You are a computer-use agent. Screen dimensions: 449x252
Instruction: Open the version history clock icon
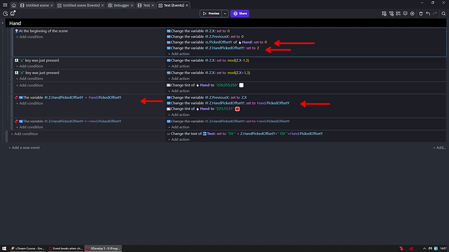pos(5,14)
